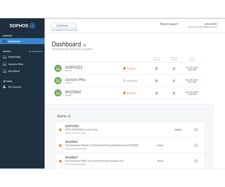The image size is (225, 187).
Task: Click the orange bell for 2 Alerts
Action: click(124, 93)
